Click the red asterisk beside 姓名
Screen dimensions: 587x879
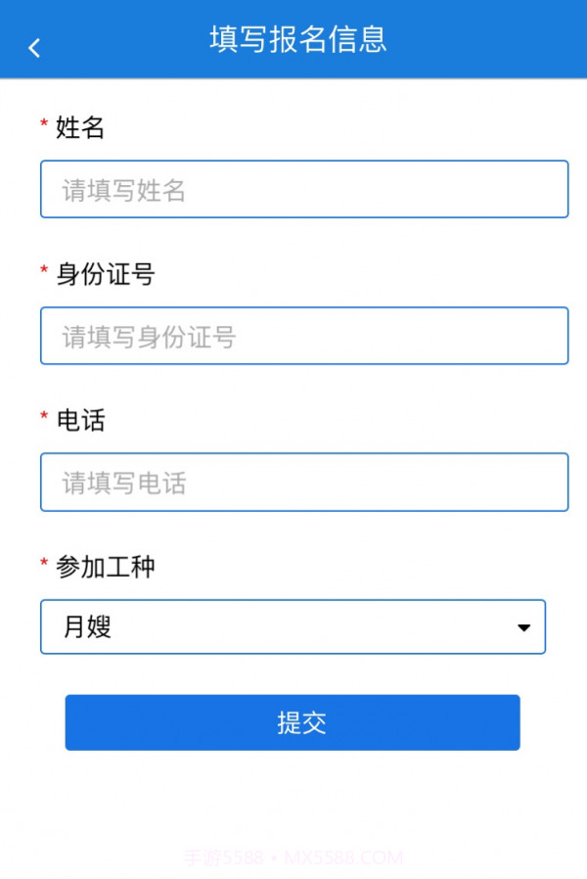42,124
